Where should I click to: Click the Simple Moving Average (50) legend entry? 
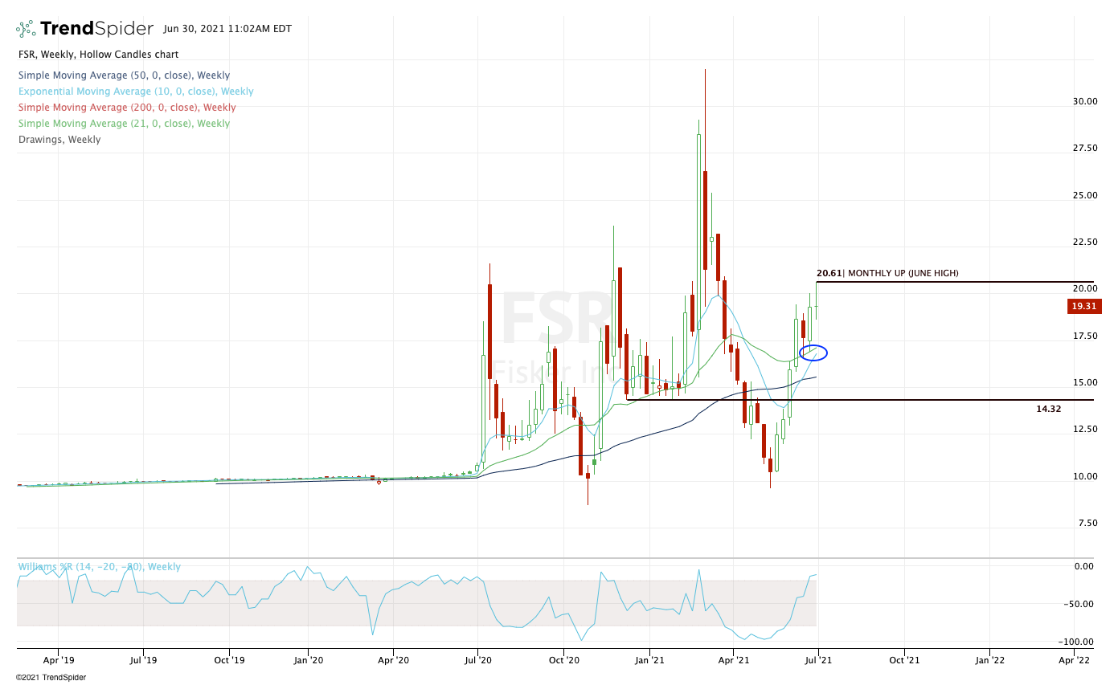[125, 75]
